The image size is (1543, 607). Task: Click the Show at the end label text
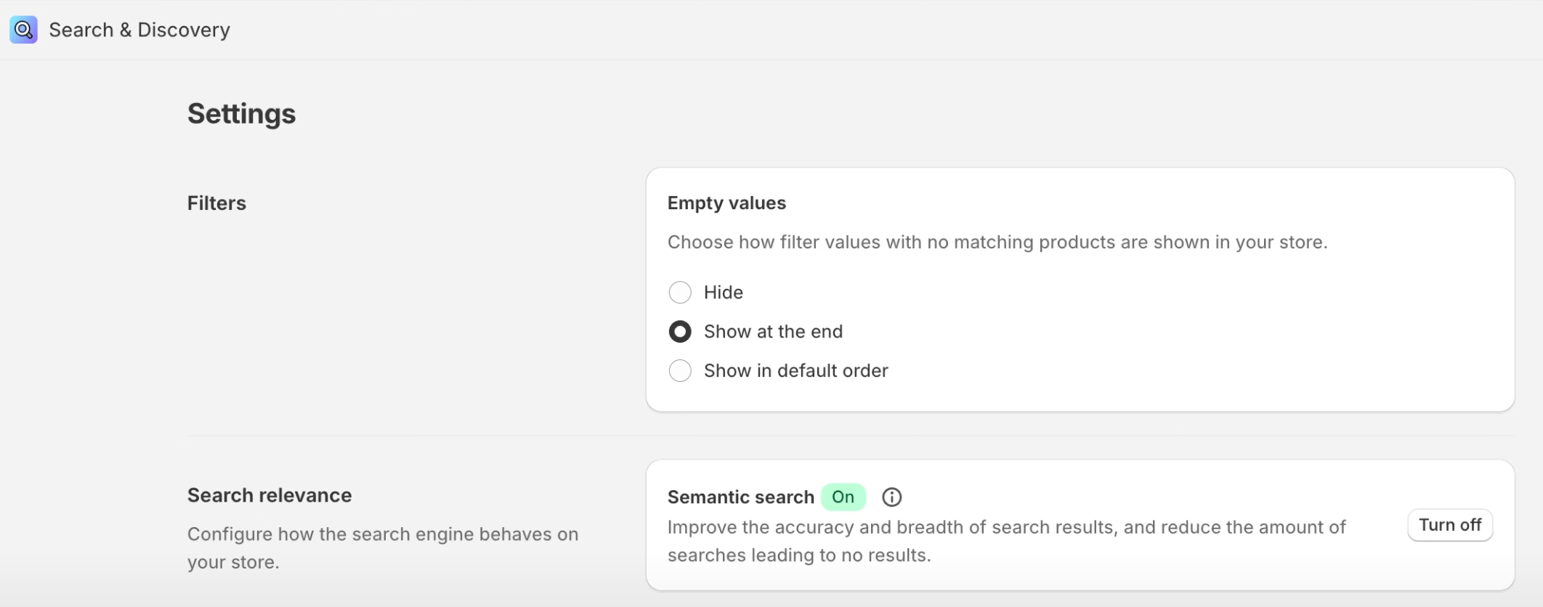[x=773, y=332]
